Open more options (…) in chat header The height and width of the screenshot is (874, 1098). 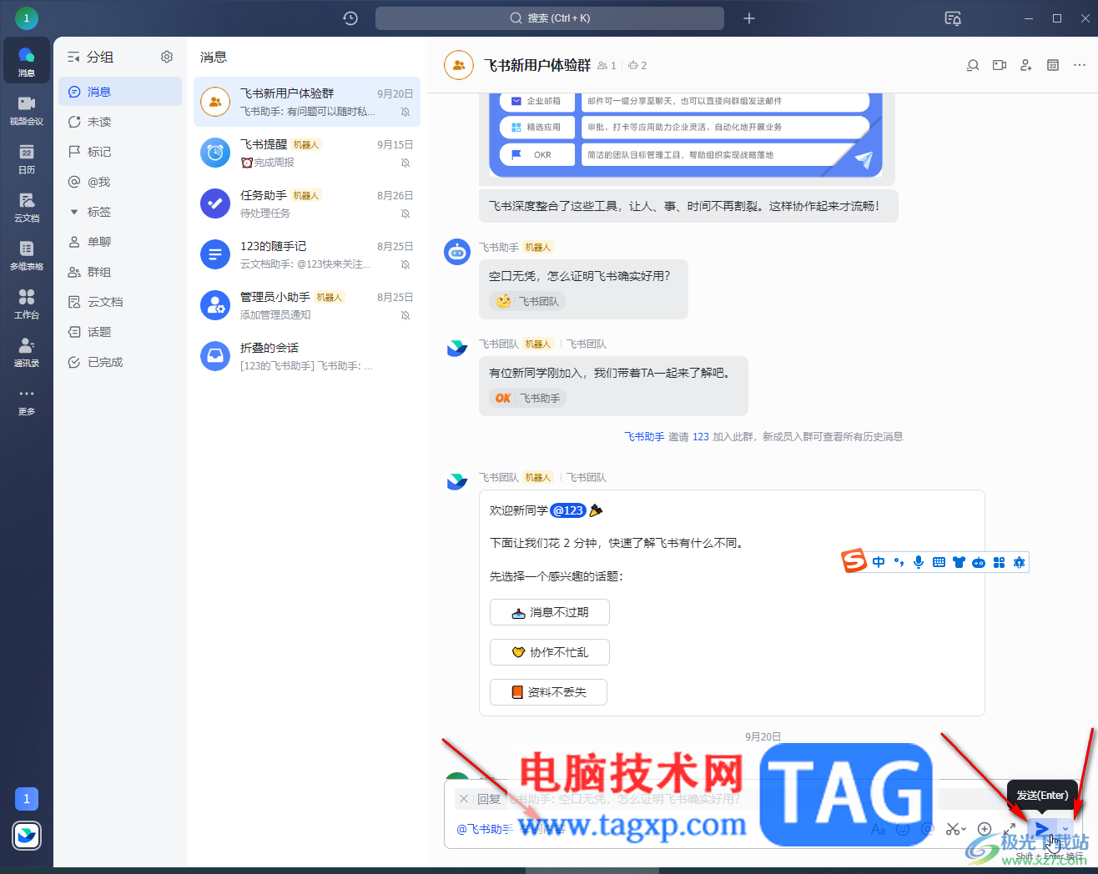[x=1080, y=65]
